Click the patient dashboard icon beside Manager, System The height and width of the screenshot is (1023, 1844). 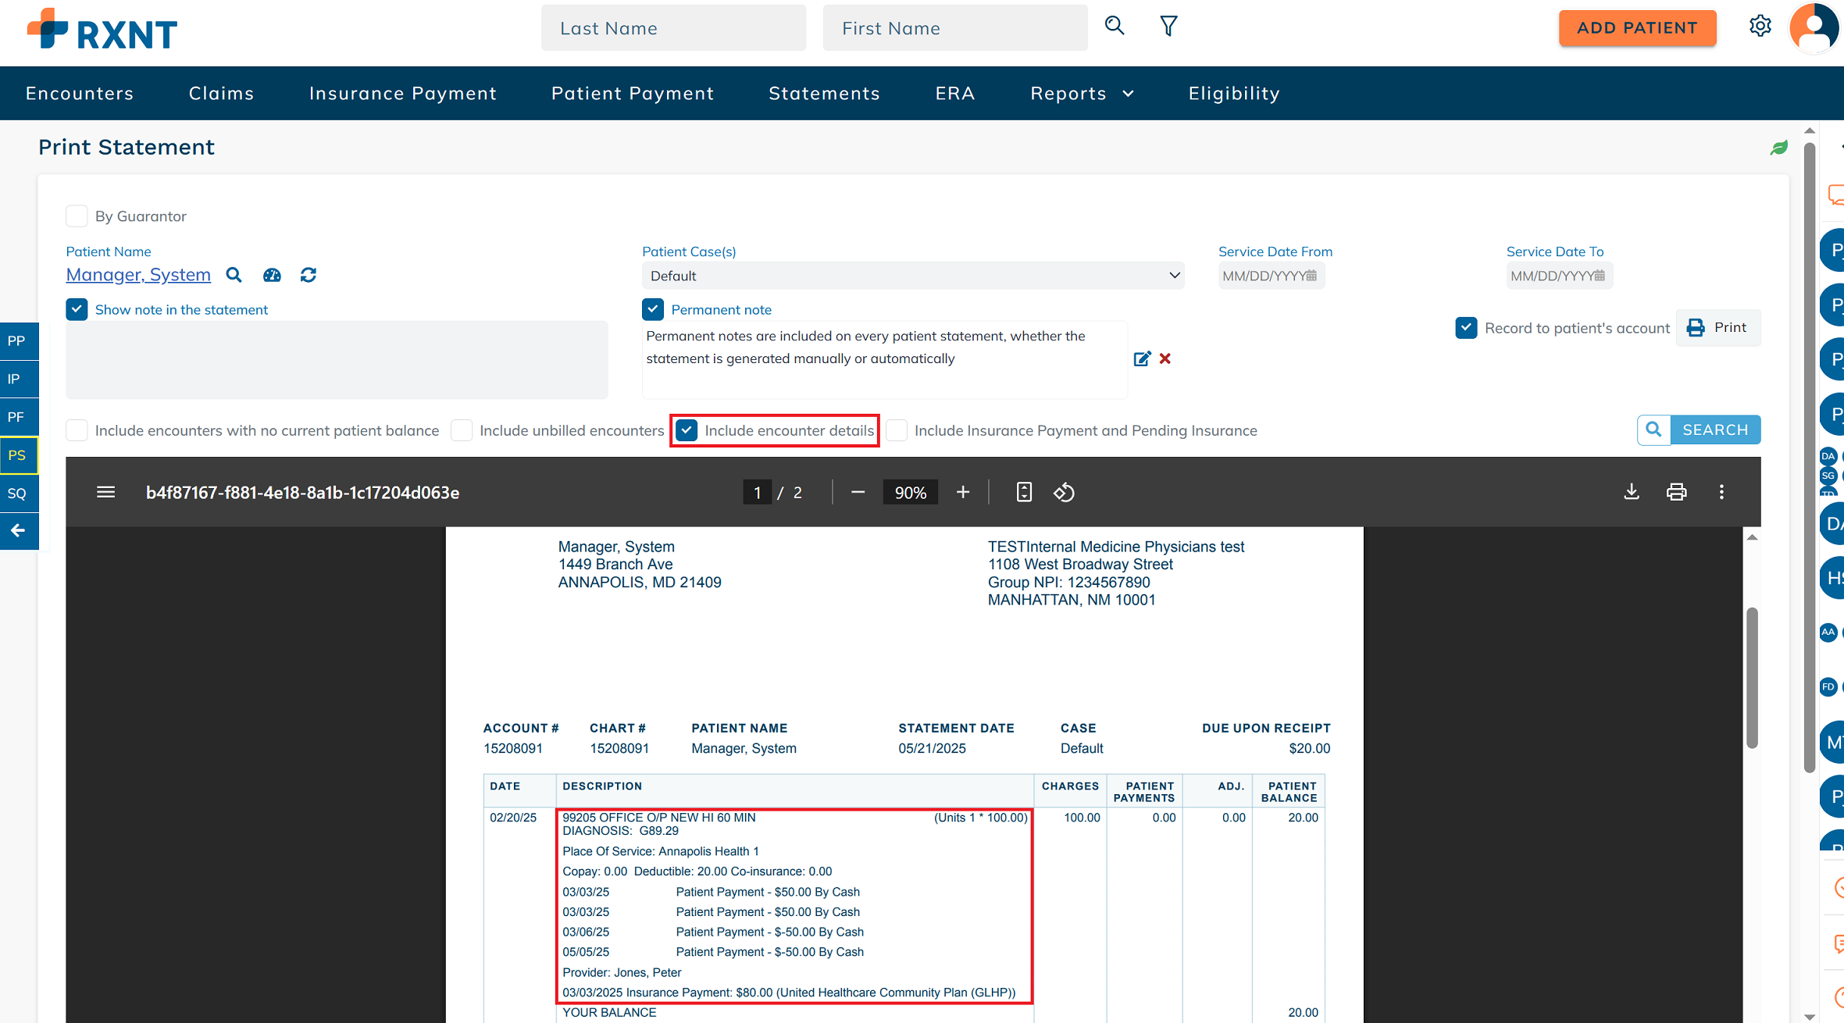tap(272, 275)
